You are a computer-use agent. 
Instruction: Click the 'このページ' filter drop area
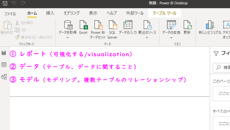point(221,93)
